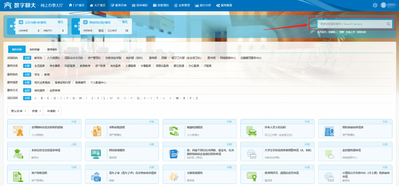Click the search magnifier icon

point(389,24)
